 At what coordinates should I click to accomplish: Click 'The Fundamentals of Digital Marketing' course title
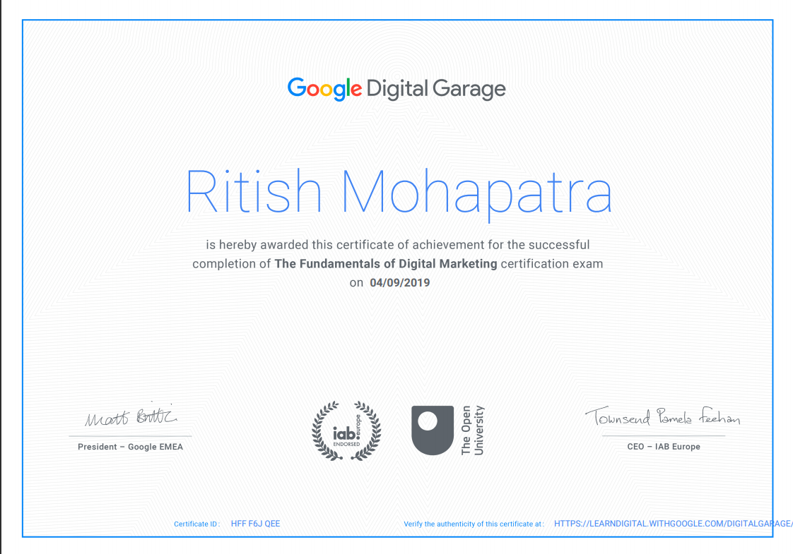tap(386, 264)
